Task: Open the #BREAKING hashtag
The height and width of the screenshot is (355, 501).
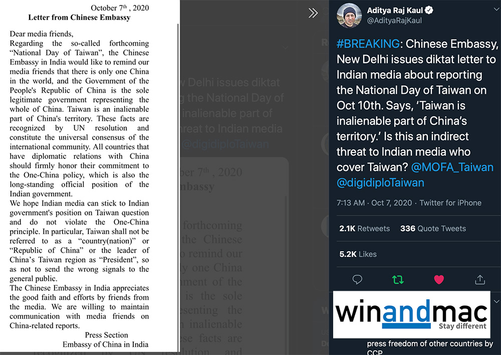Action: pyautogui.click(x=368, y=44)
